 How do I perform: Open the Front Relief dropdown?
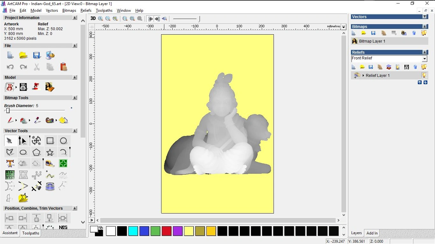(424, 59)
